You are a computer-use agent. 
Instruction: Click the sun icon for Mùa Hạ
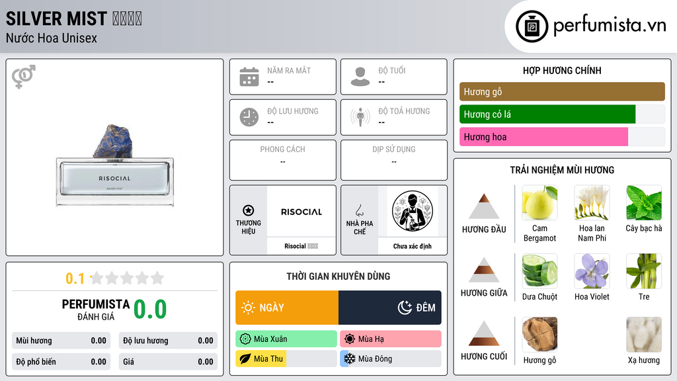350,339
